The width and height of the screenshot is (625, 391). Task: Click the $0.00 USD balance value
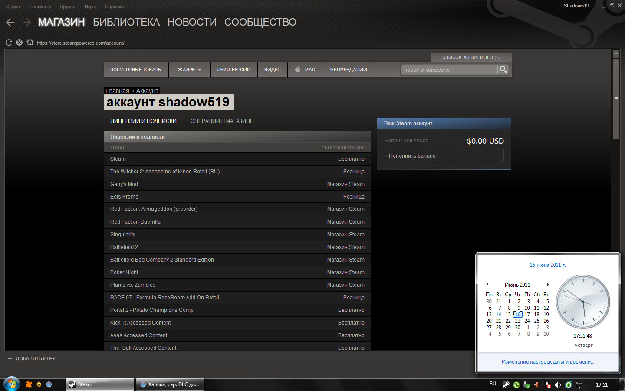coord(485,141)
